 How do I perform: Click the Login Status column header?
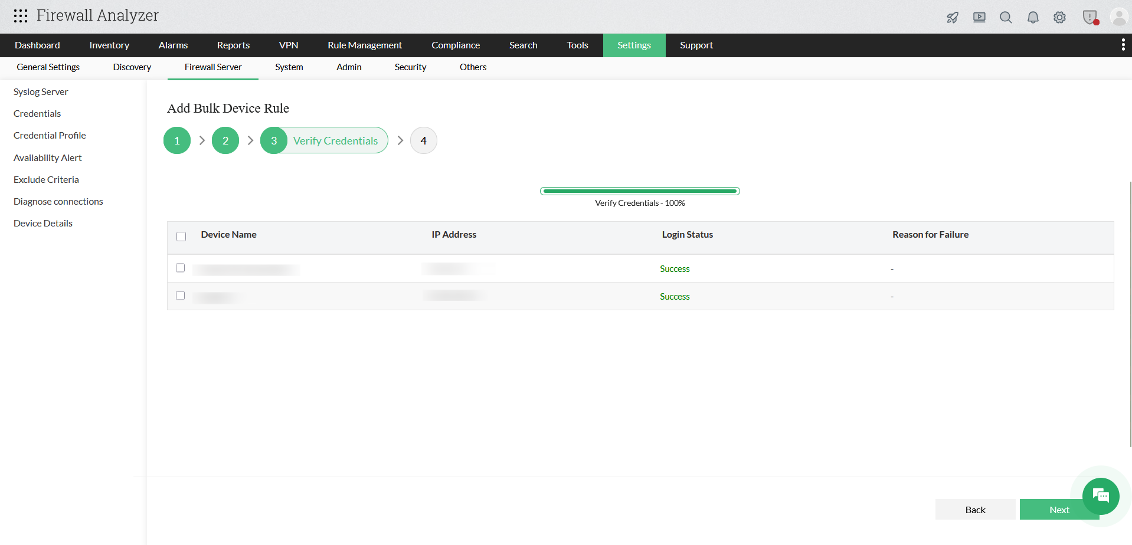pos(688,235)
